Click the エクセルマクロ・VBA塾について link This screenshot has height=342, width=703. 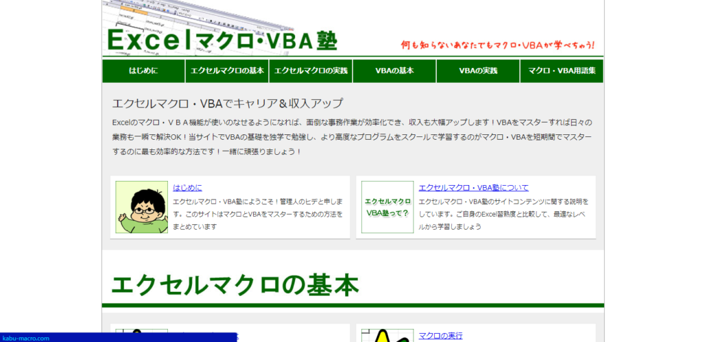473,188
